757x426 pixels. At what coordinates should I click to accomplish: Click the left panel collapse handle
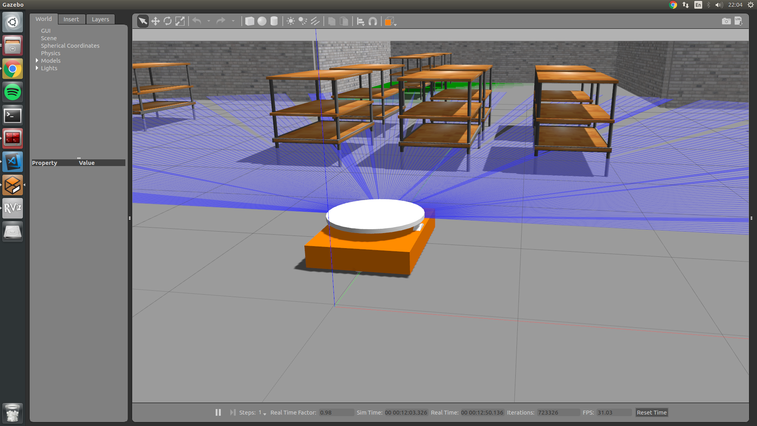pyautogui.click(x=130, y=218)
